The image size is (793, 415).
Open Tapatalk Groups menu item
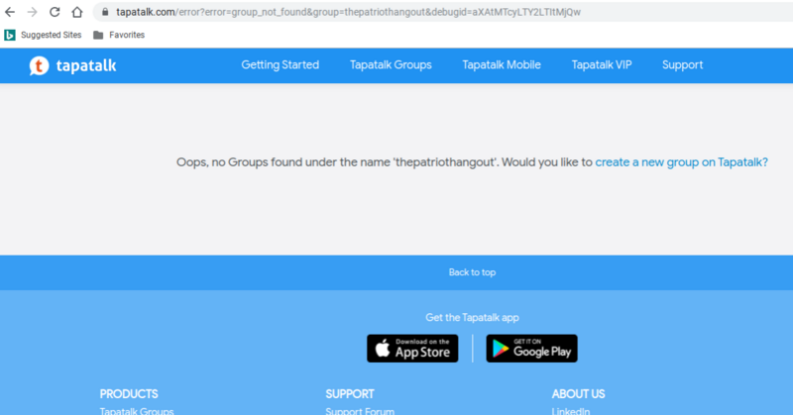pos(391,64)
